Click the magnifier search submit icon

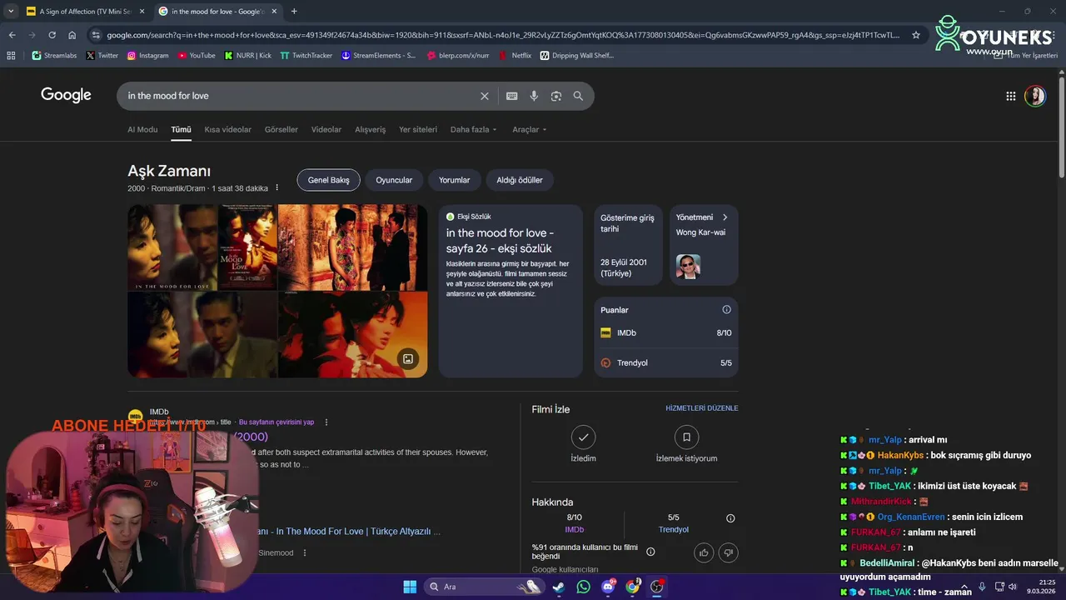pos(578,96)
